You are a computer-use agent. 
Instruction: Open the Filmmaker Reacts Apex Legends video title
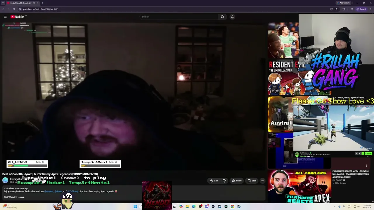click(x=350, y=174)
